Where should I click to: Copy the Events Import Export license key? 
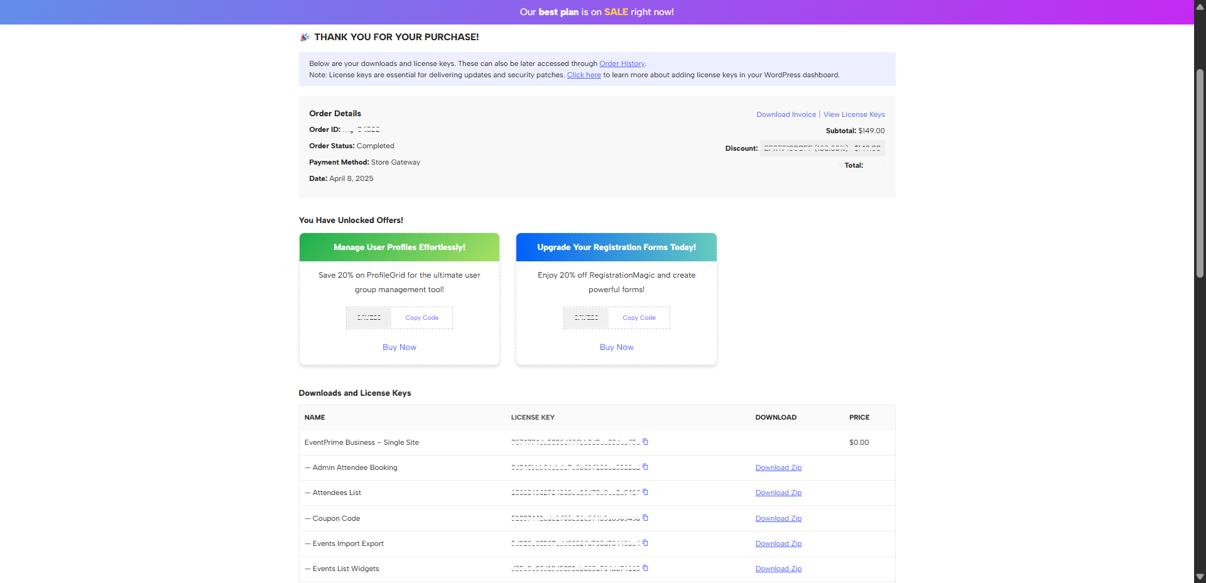point(645,543)
